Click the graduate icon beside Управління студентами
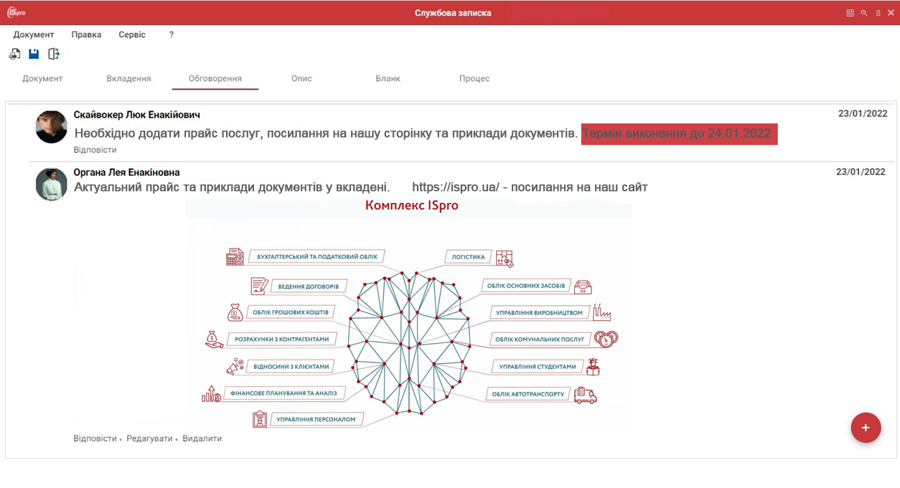 coord(593,367)
